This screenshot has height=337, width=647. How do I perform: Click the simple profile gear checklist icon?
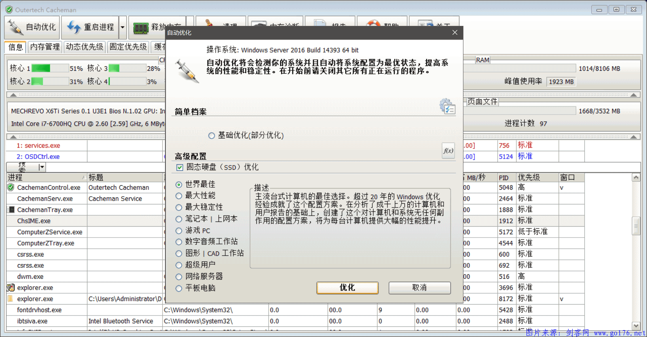pyautogui.click(x=447, y=106)
